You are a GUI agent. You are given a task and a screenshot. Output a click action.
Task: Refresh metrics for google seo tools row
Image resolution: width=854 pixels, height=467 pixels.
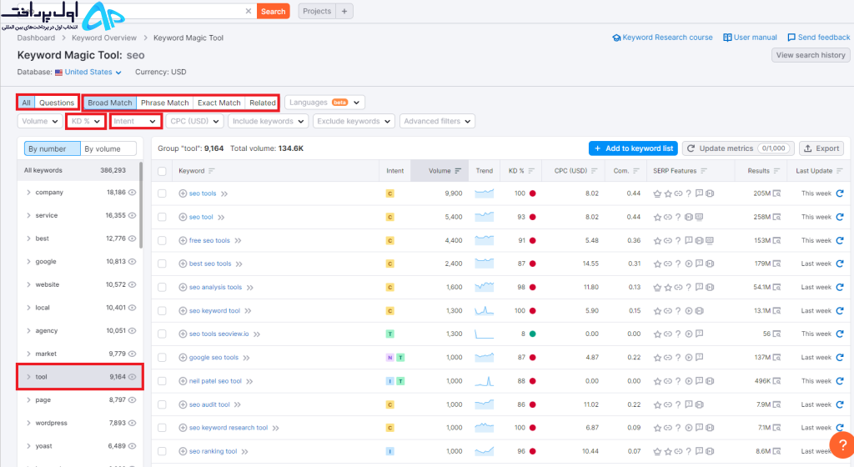click(839, 357)
